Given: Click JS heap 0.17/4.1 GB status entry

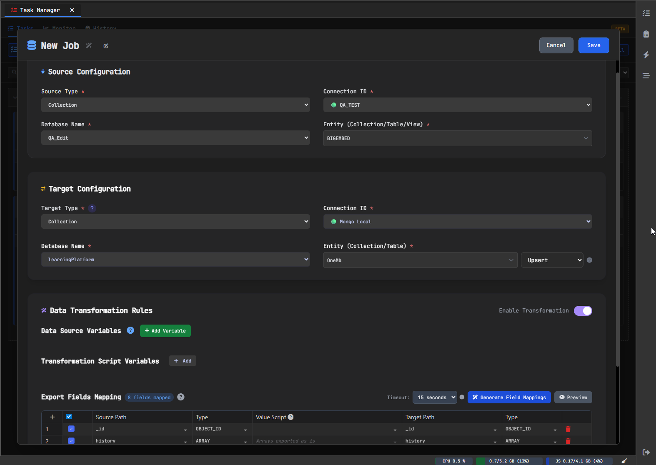Looking at the screenshot, I should pyautogui.click(x=579, y=461).
